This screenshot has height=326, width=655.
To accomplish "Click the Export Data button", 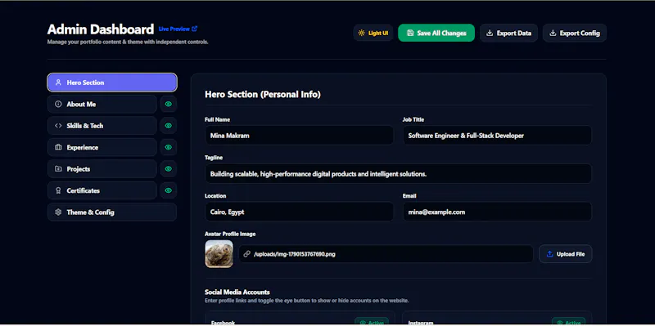I will pyautogui.click(x=508, y=33).
